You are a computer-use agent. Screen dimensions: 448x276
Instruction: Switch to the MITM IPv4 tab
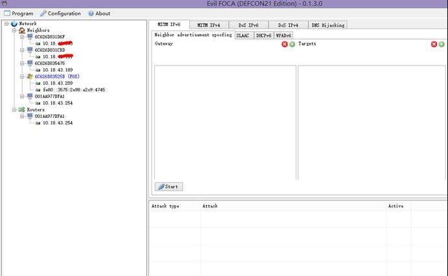click(x=209, y=25)
